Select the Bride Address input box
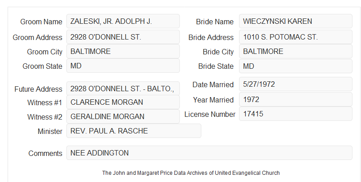 pos(296,37)
